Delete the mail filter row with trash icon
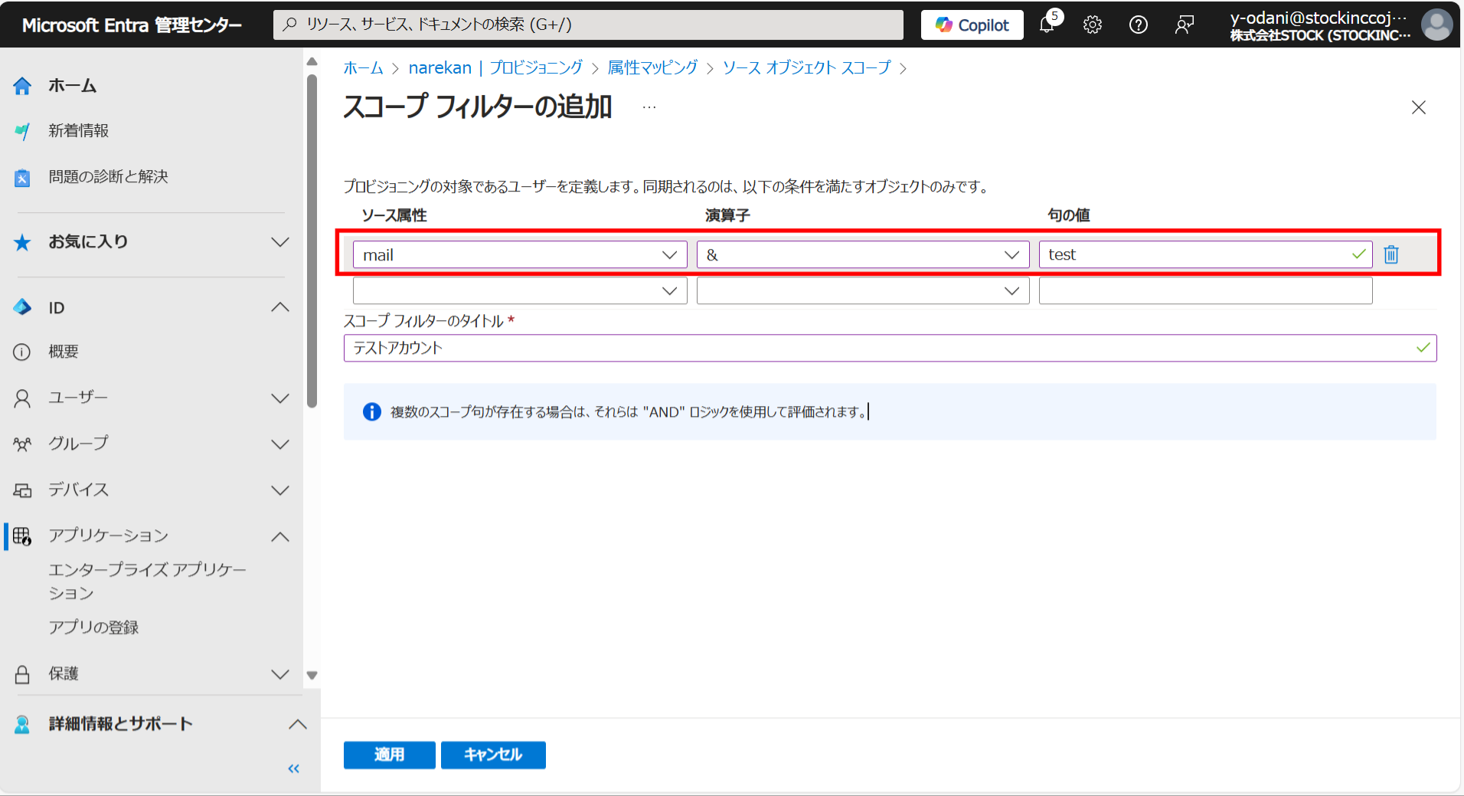The height and width of the screenshot is (796, 1464). point(1391,254)
